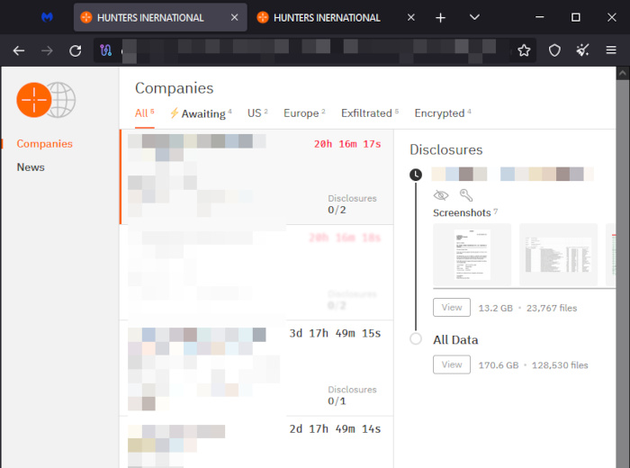This screenshot has height=468, width=630.
Task: Close the second HUNTERS INERNATIONAL browser tab
Action: (410, 17)
